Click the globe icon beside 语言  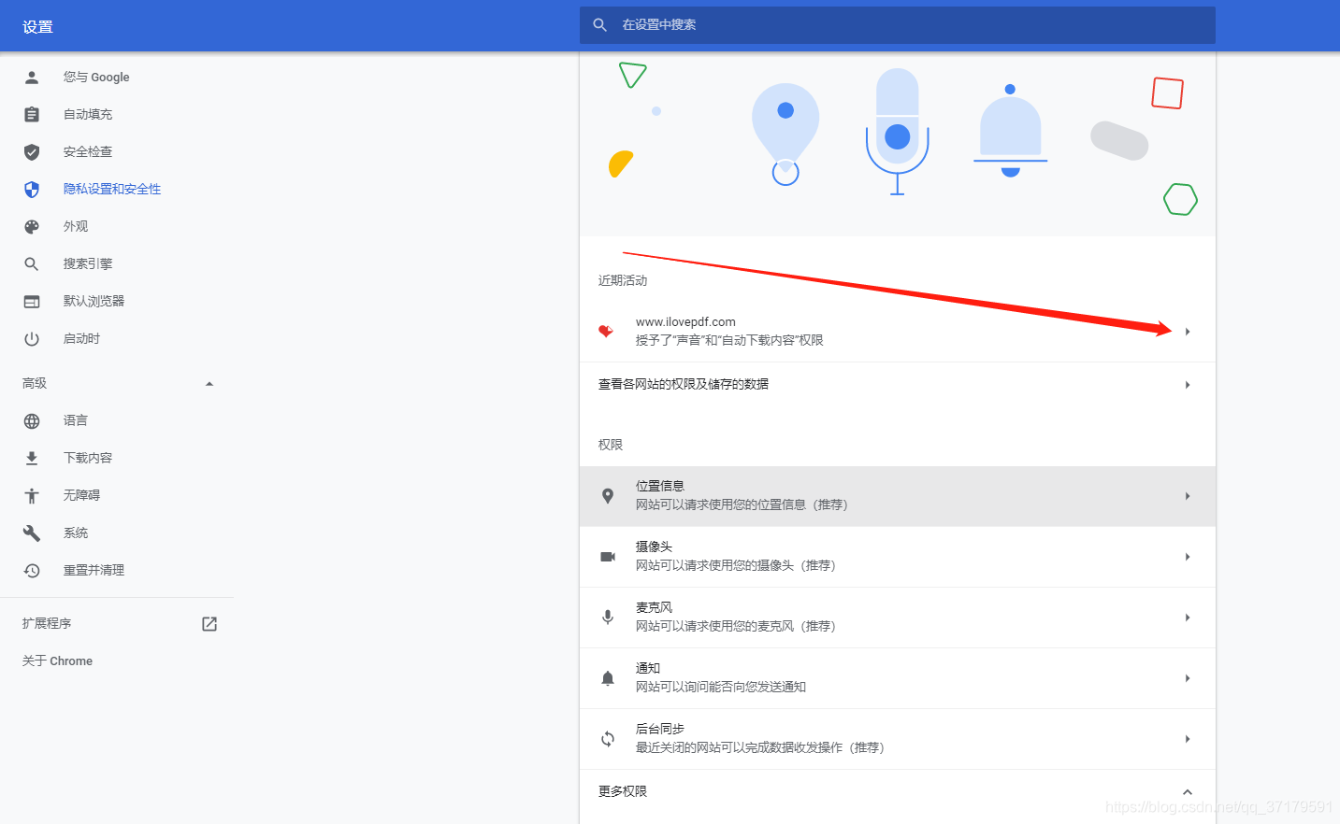[31, 419]
